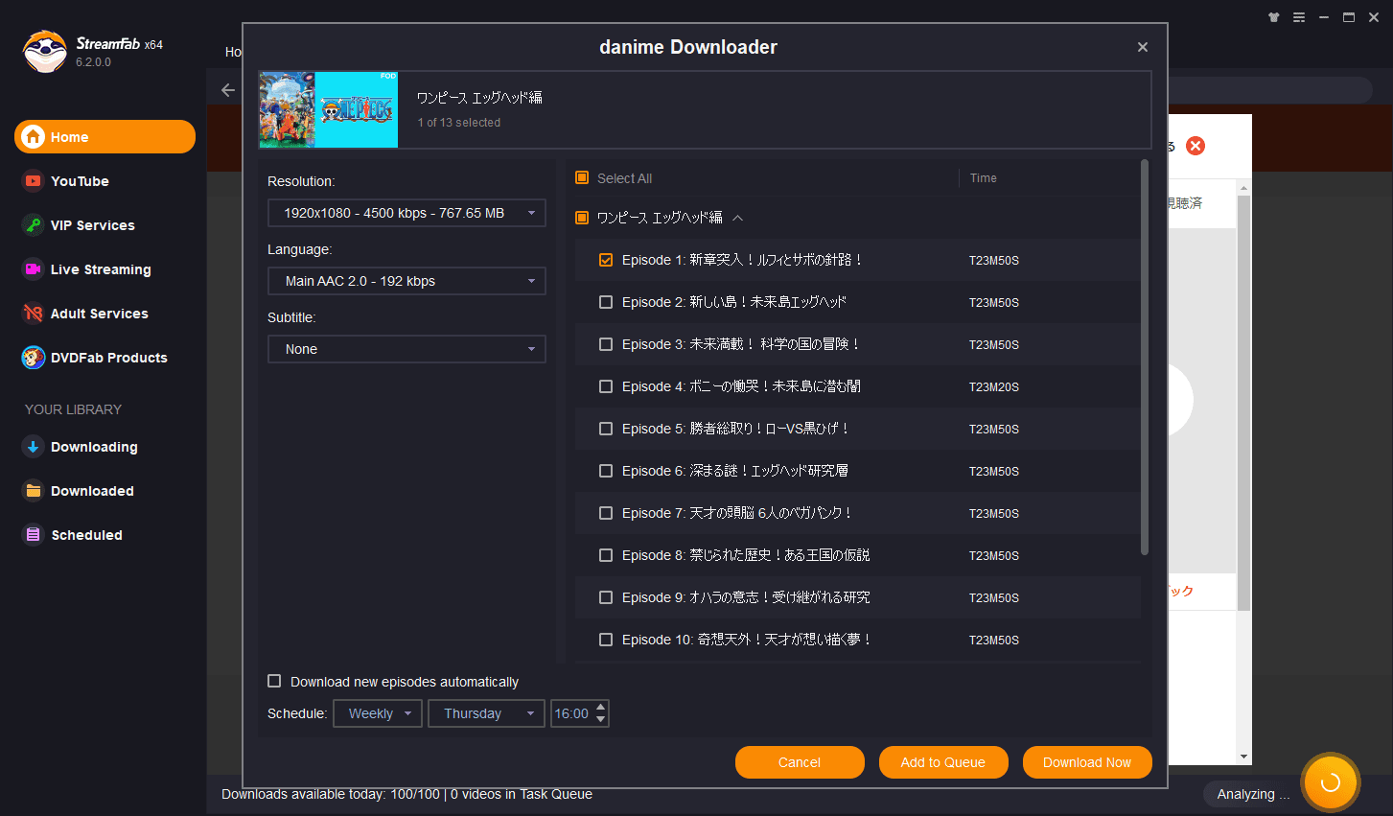
Task: Click Episode 10 duration T23M50S
Action: click(x=994, y=641)
